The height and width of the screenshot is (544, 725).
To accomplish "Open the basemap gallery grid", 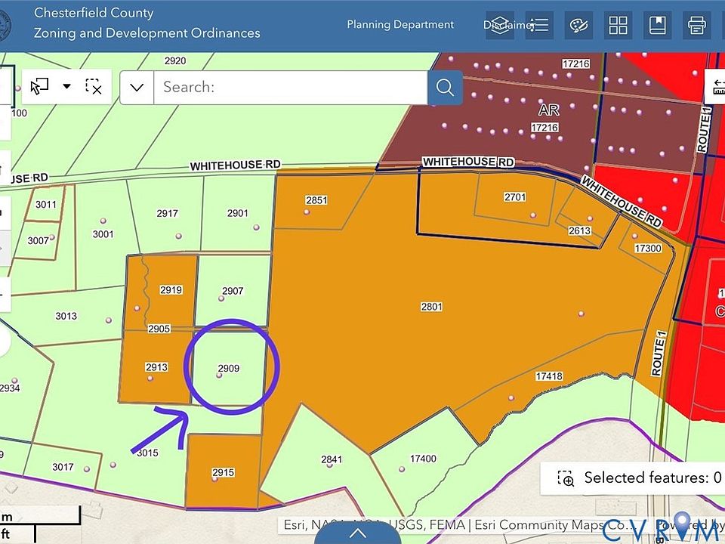I will (618, 25).
